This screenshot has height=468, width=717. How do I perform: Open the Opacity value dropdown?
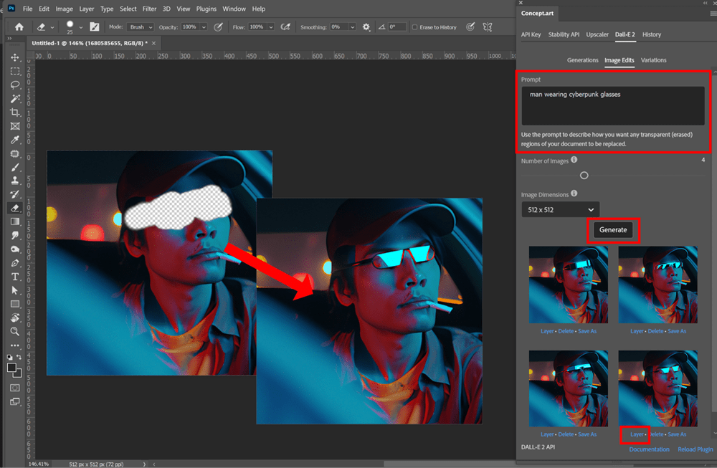coord(204,27)
